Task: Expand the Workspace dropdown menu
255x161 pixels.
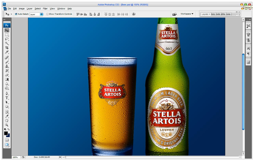Action: 187,14
